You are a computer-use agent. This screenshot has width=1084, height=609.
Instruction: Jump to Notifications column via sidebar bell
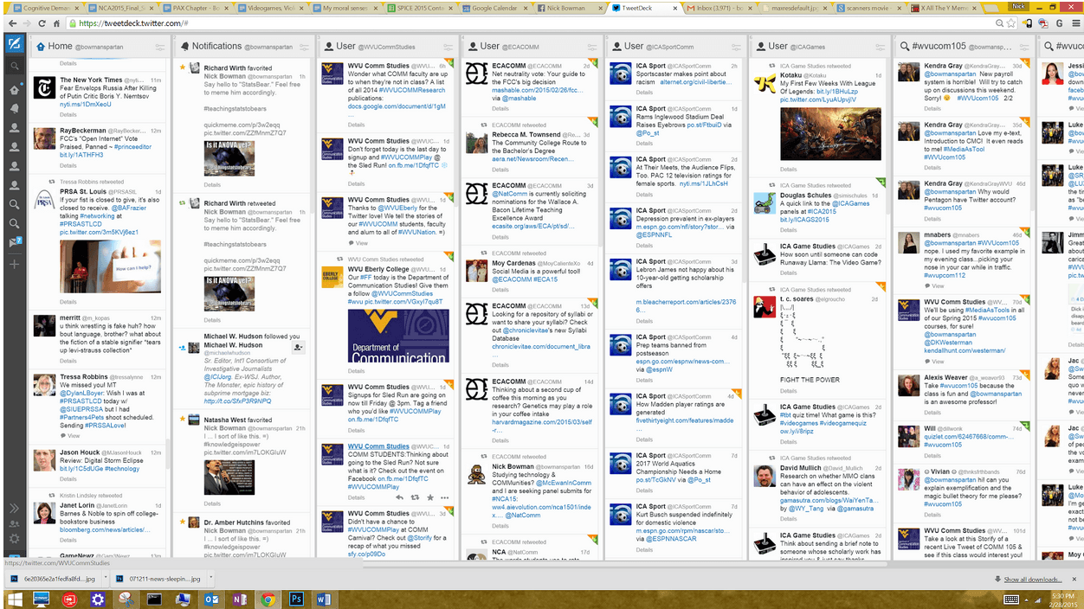[x=14, y=108]
